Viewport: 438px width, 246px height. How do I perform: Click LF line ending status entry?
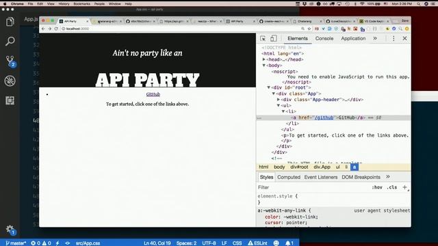[224, 243]
